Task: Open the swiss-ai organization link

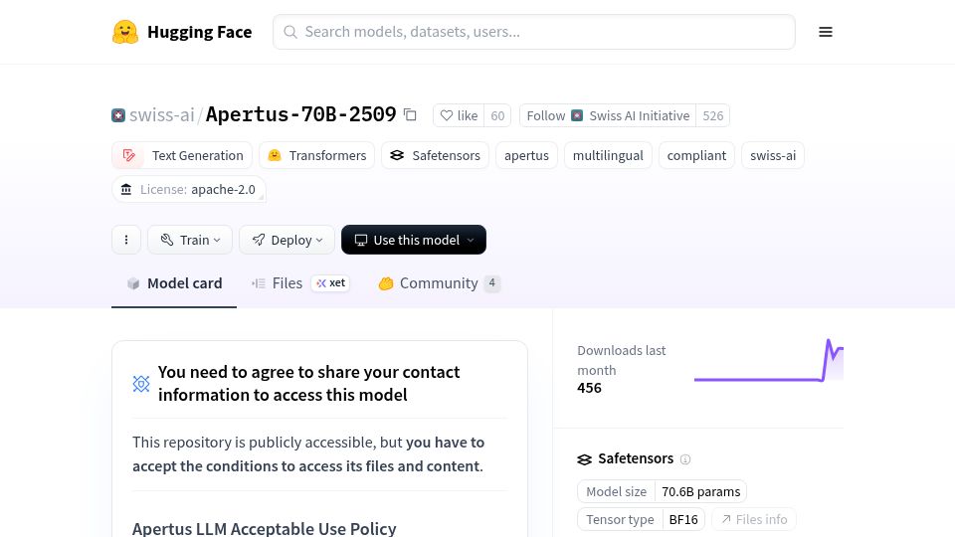Action: point(162,115)
